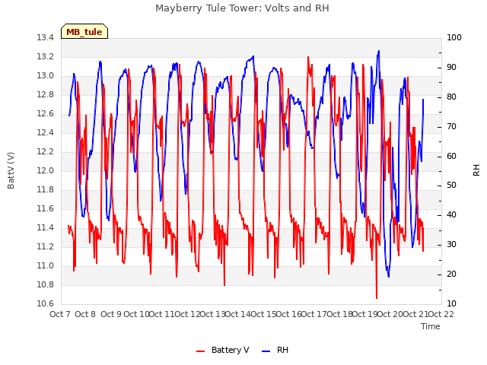
Task: Click the 40 right axis value
Action: (451, 214)
